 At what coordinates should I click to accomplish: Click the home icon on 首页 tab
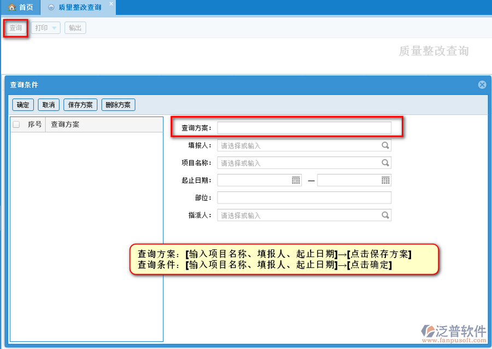12,7
